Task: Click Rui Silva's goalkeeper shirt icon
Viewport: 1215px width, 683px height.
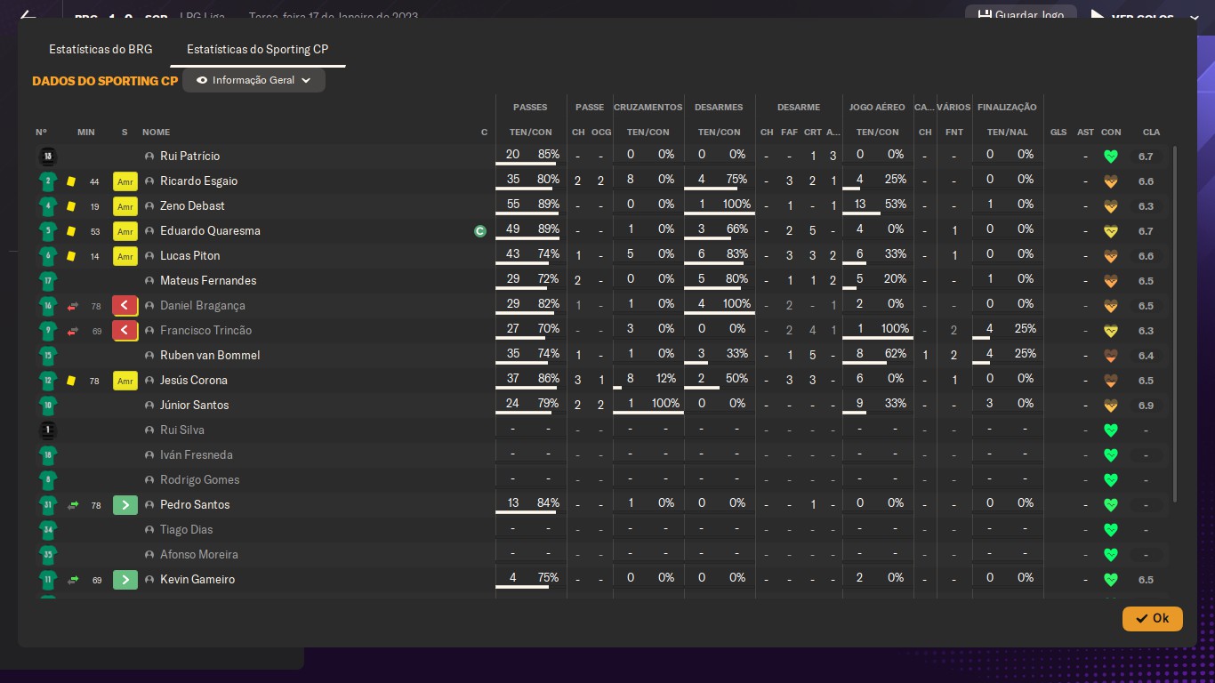Action: click(x=48, y=430)
